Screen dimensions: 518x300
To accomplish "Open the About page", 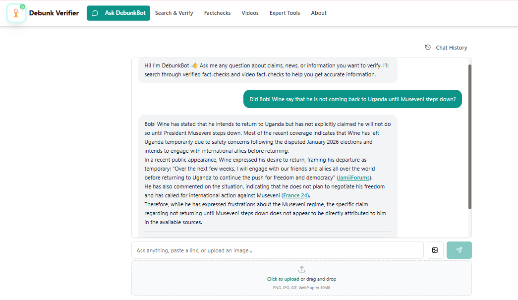I will tap(319, 13).
